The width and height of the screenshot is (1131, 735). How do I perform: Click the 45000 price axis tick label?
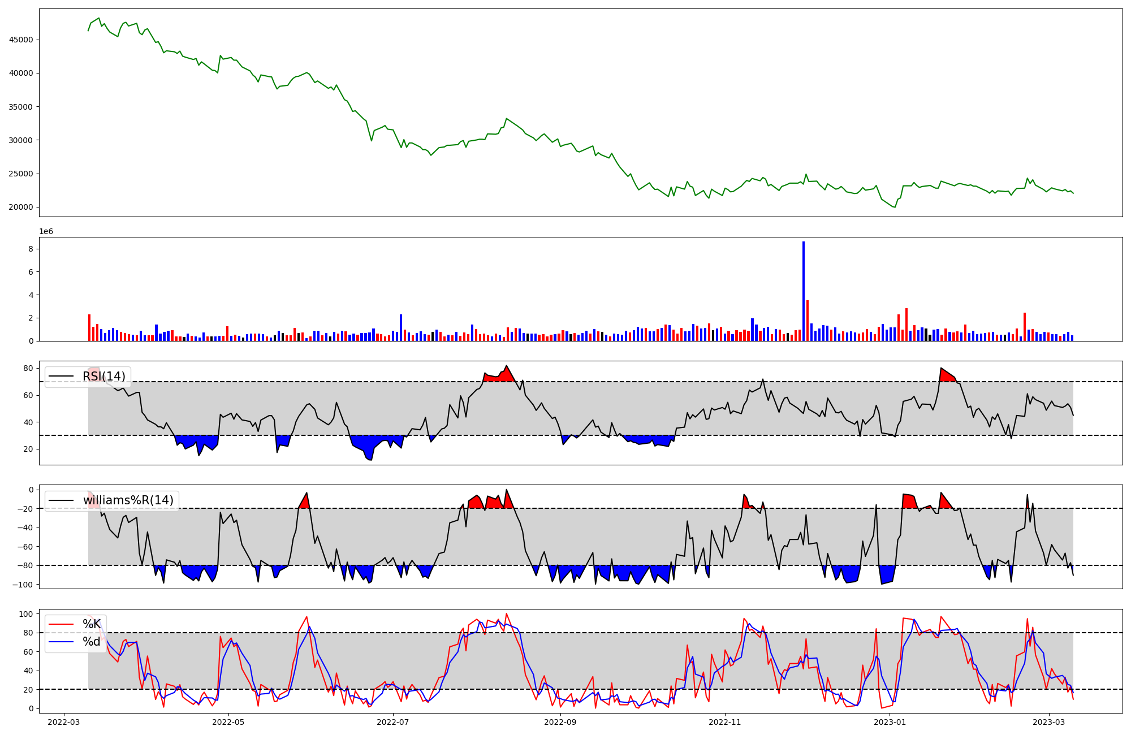(21, 40)
